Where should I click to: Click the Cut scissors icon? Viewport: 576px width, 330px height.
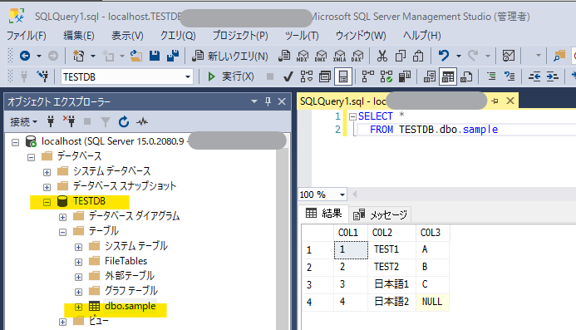[x=382, y=56]
